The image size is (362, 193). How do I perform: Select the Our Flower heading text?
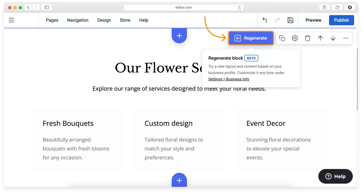tap(158, 68)
